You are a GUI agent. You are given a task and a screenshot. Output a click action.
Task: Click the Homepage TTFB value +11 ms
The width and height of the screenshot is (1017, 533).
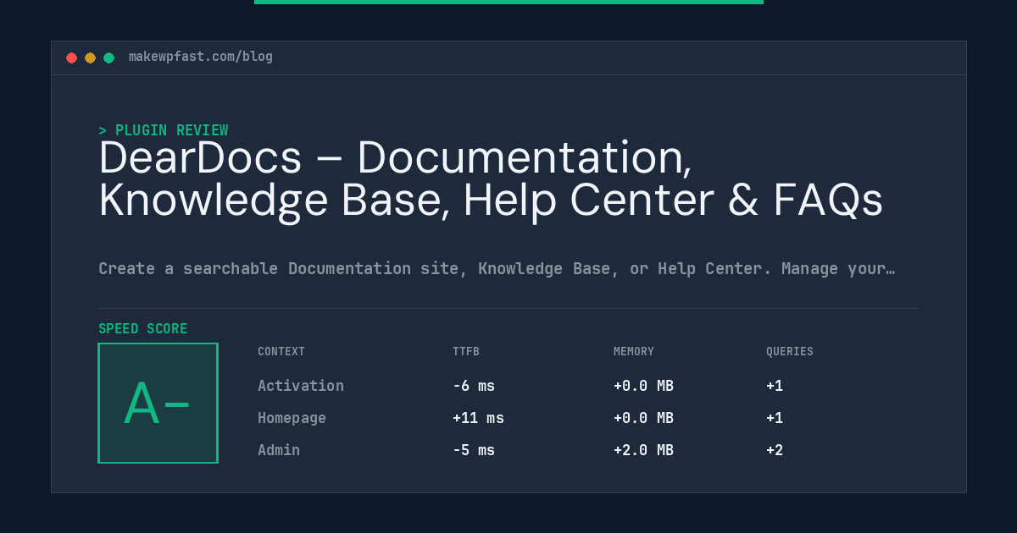pos(478,418)
